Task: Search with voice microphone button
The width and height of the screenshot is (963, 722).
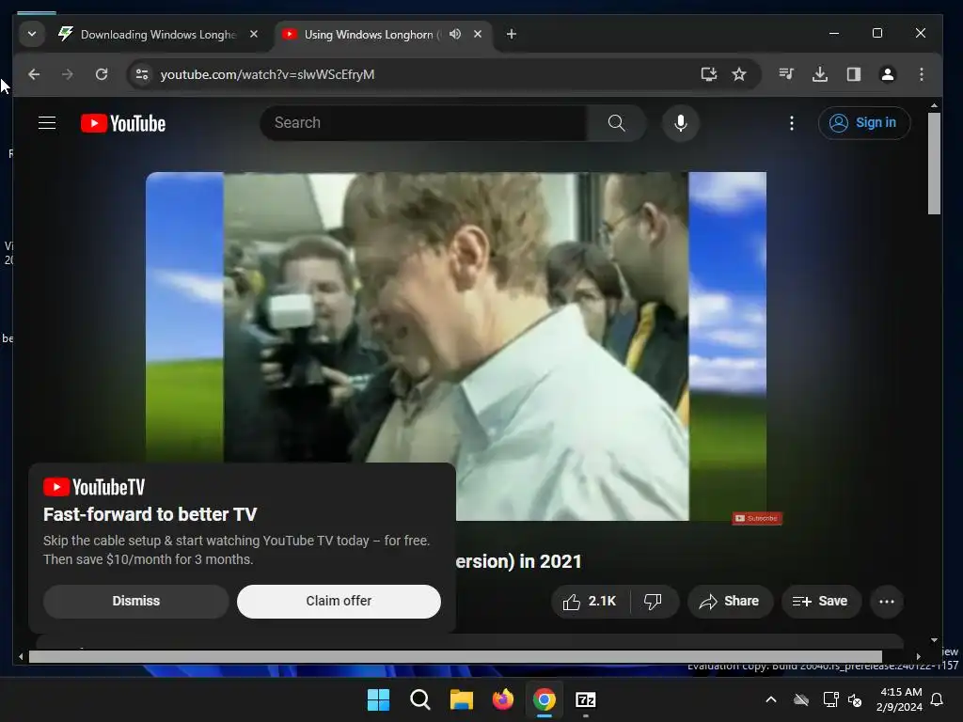Action: pos(681,123)
